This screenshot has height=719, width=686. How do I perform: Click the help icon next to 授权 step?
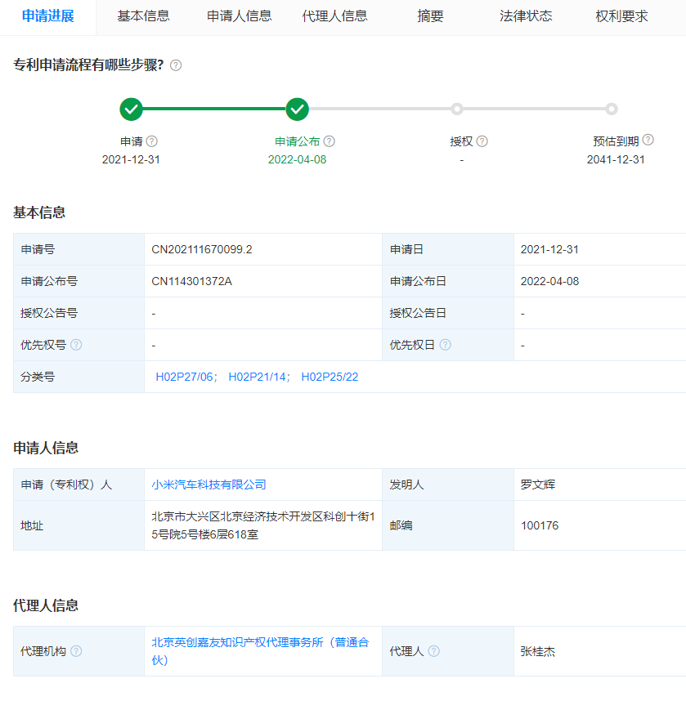coord(482,141)
